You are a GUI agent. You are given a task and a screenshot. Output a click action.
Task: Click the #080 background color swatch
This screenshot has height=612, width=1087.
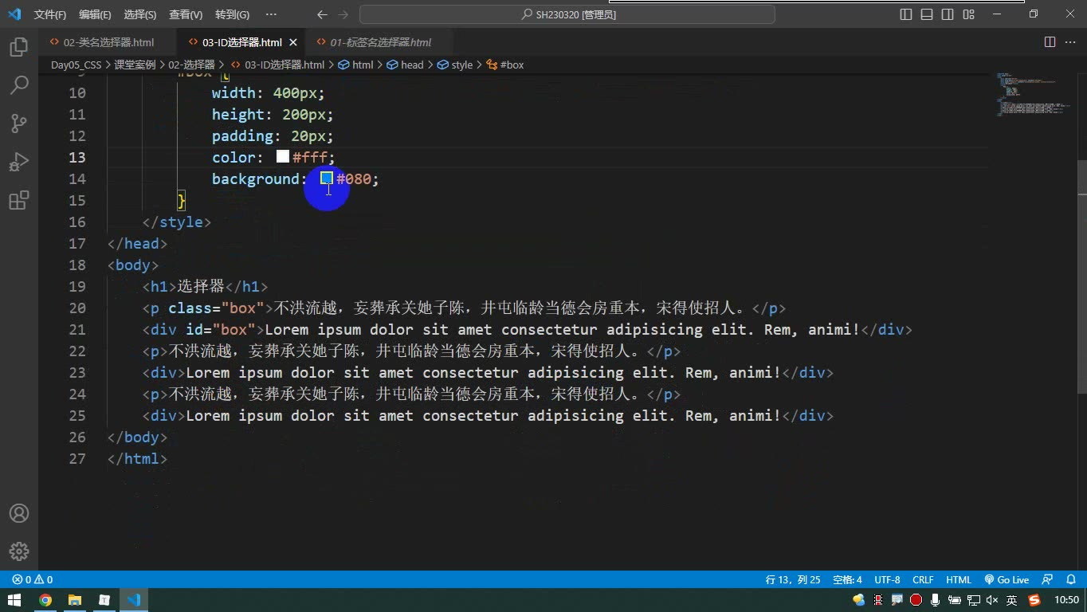tap(327, 178)
